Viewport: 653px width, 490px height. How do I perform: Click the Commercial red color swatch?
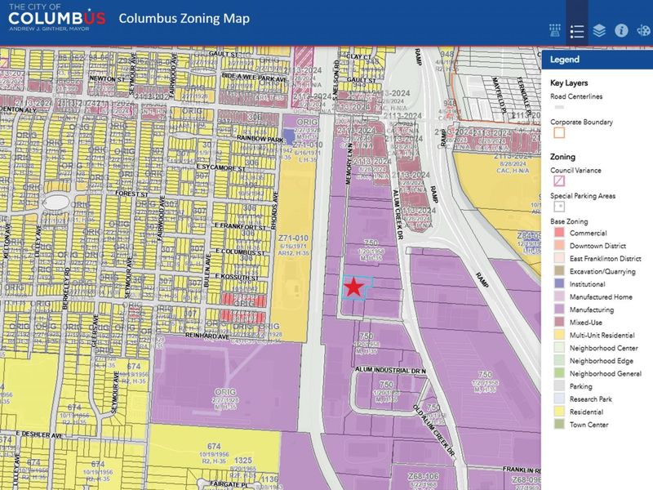(558, 234)
